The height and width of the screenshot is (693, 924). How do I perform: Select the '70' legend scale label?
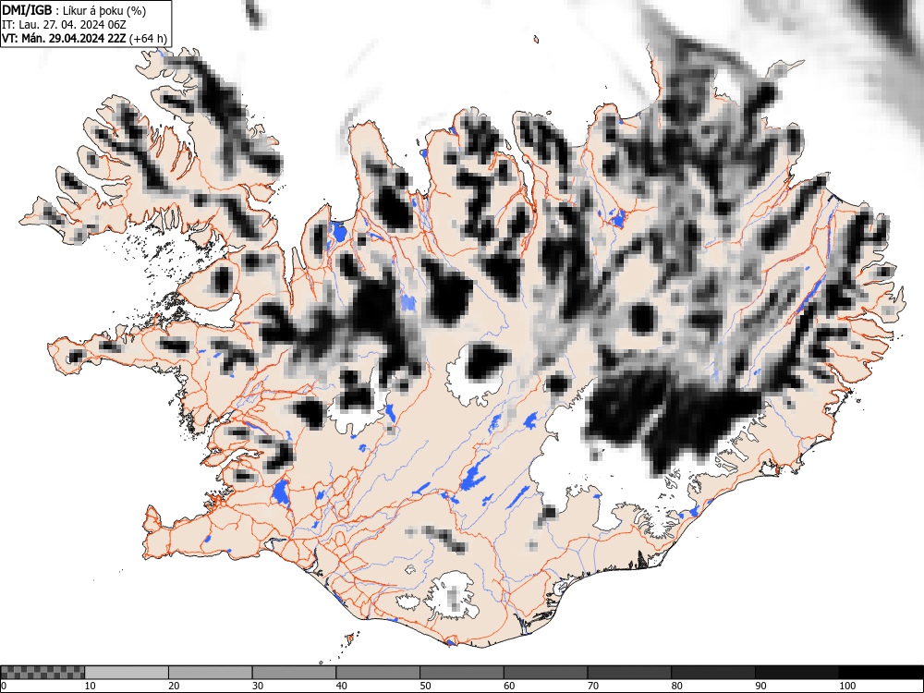tap(593, 686)
